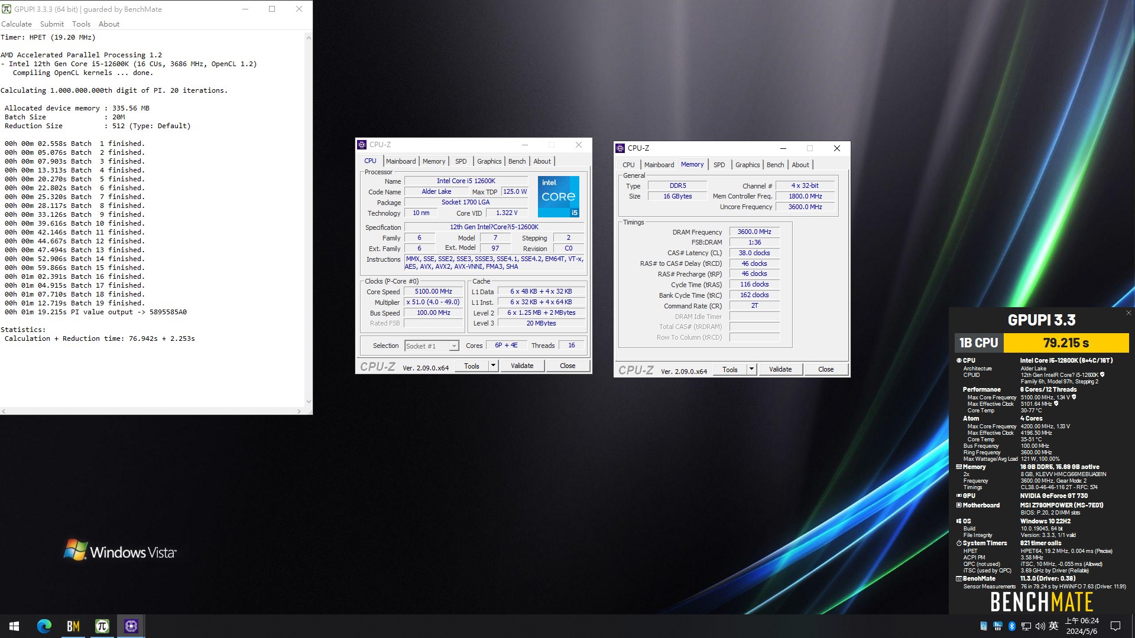Click the BenchMate section icon in result panel

(x=959, y=578)
